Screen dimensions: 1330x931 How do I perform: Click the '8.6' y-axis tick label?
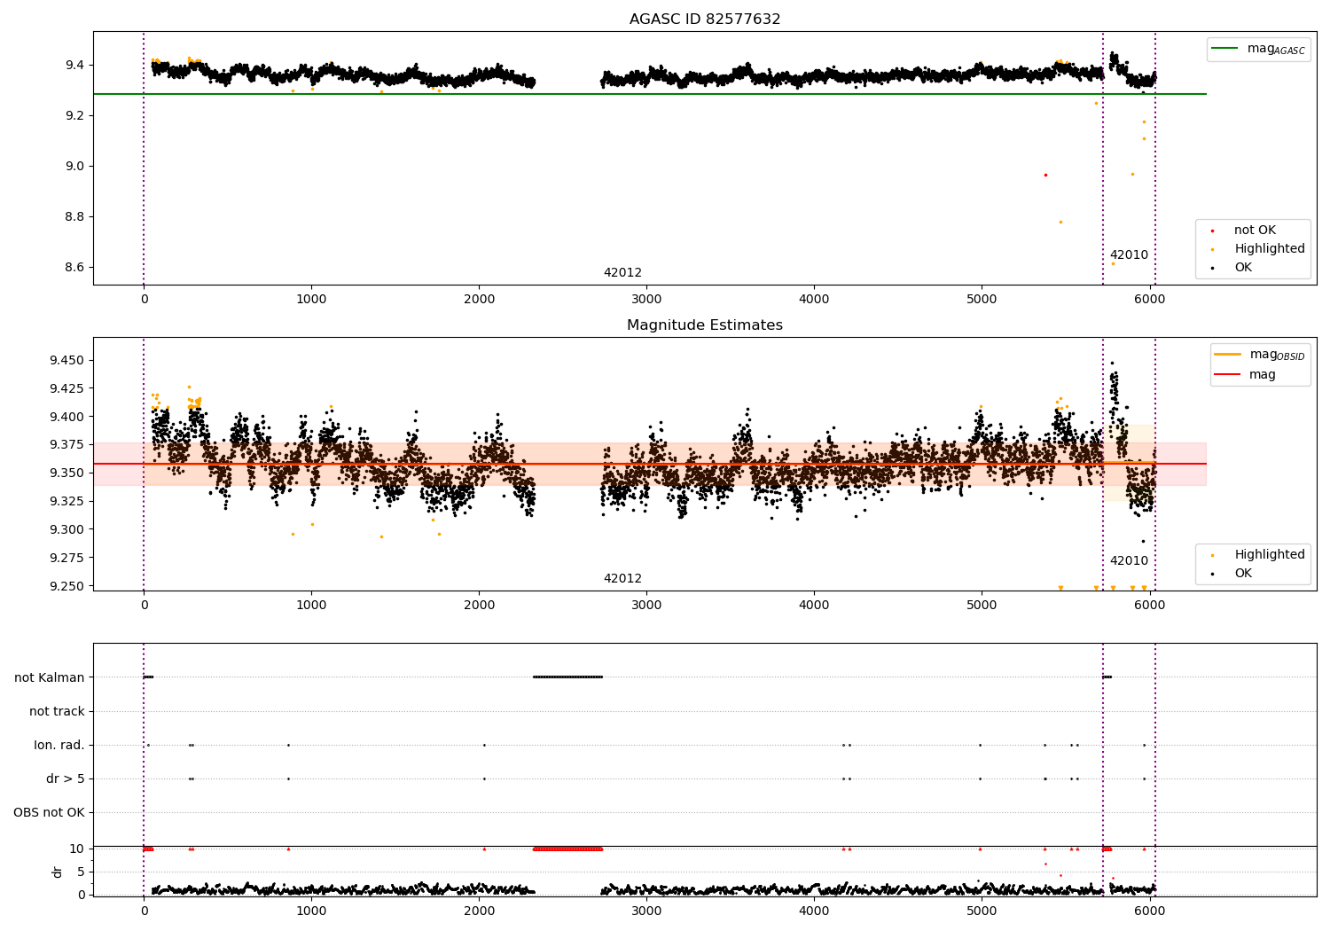pyautogui.click(x=74, y=267)
